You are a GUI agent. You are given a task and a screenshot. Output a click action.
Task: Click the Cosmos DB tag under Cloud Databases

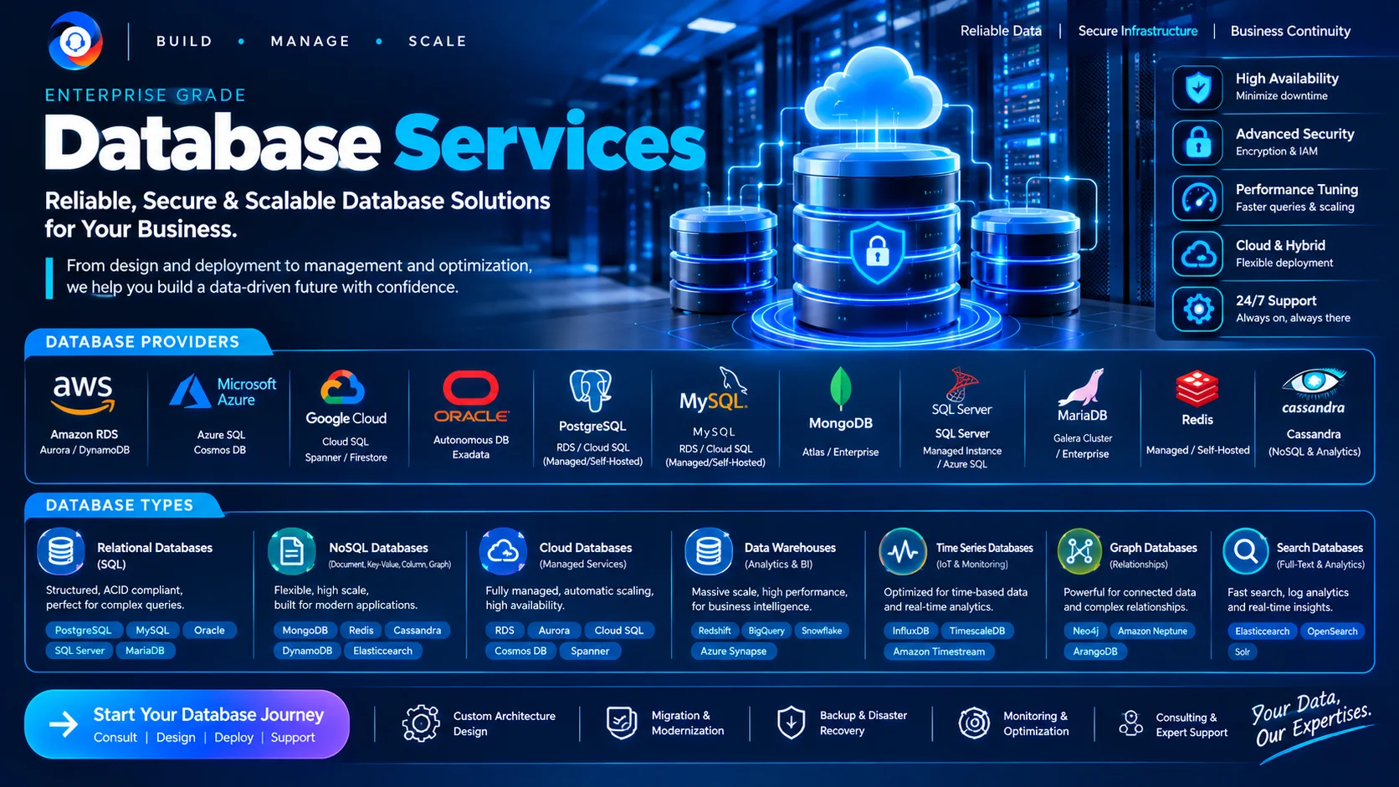(x=520, y=651)
